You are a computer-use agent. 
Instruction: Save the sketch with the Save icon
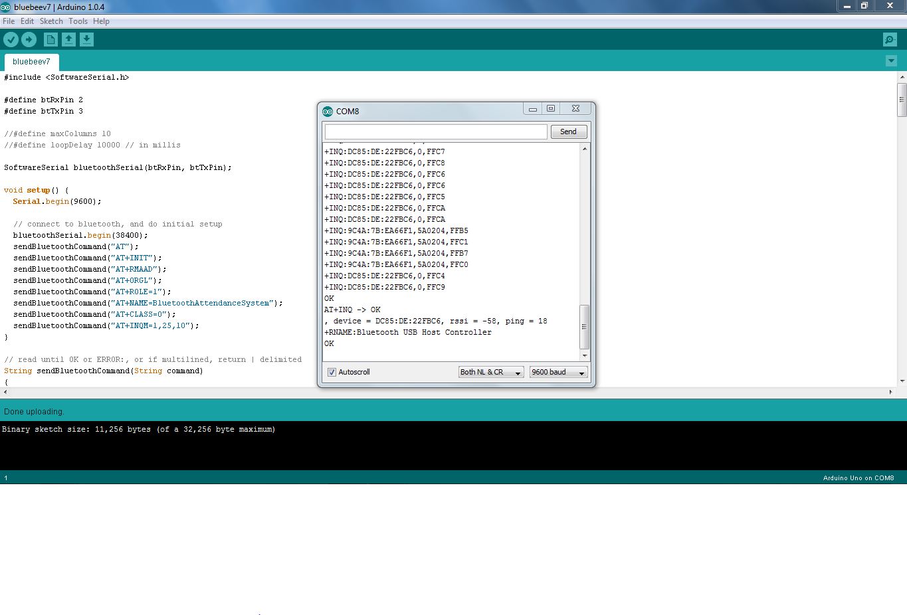pyautogui.click(x=86, y=40)
